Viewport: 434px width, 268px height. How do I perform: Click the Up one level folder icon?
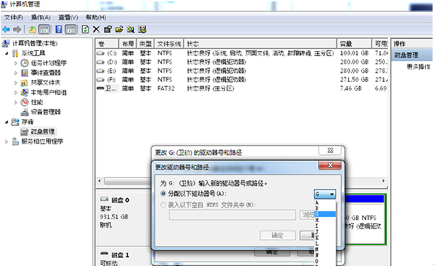coord(33,29)
